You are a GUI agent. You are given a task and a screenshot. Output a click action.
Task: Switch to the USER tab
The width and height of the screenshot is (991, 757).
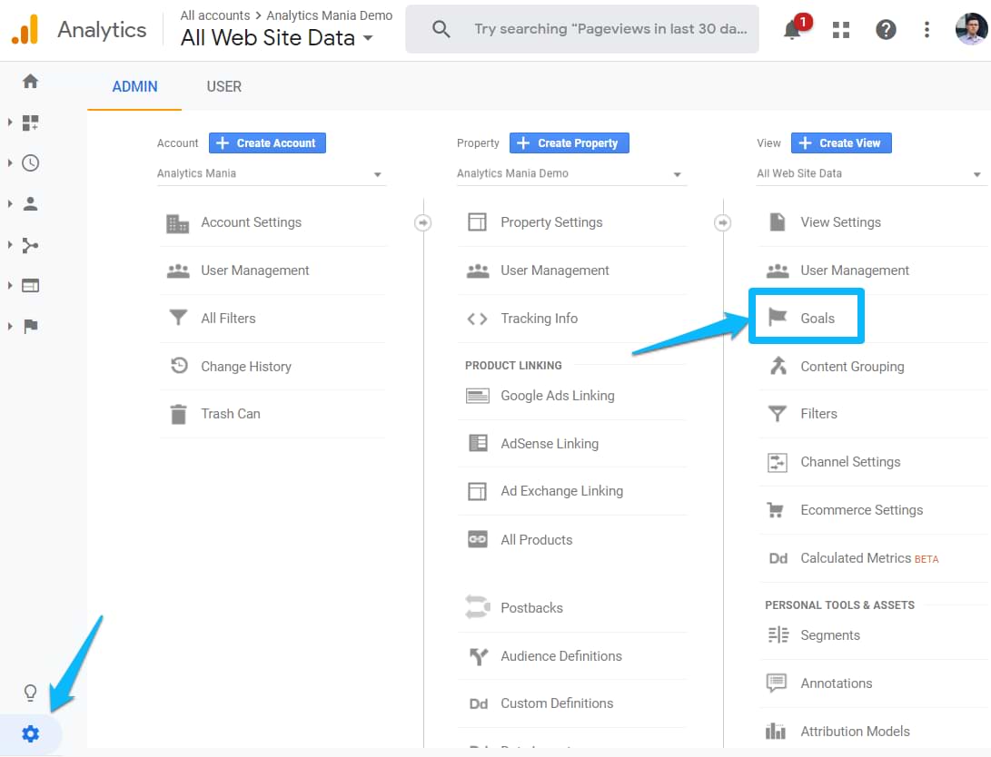tap(223, 86)
